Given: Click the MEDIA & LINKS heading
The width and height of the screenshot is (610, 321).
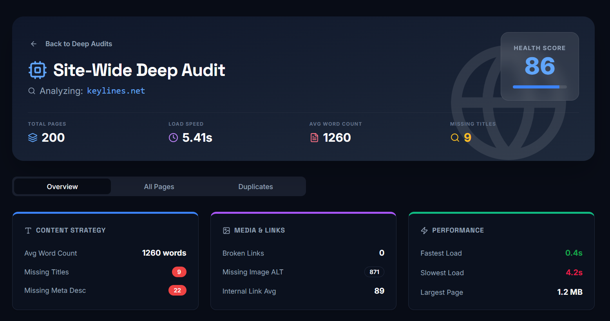Looking at the screenshot, I should point(259,230).
